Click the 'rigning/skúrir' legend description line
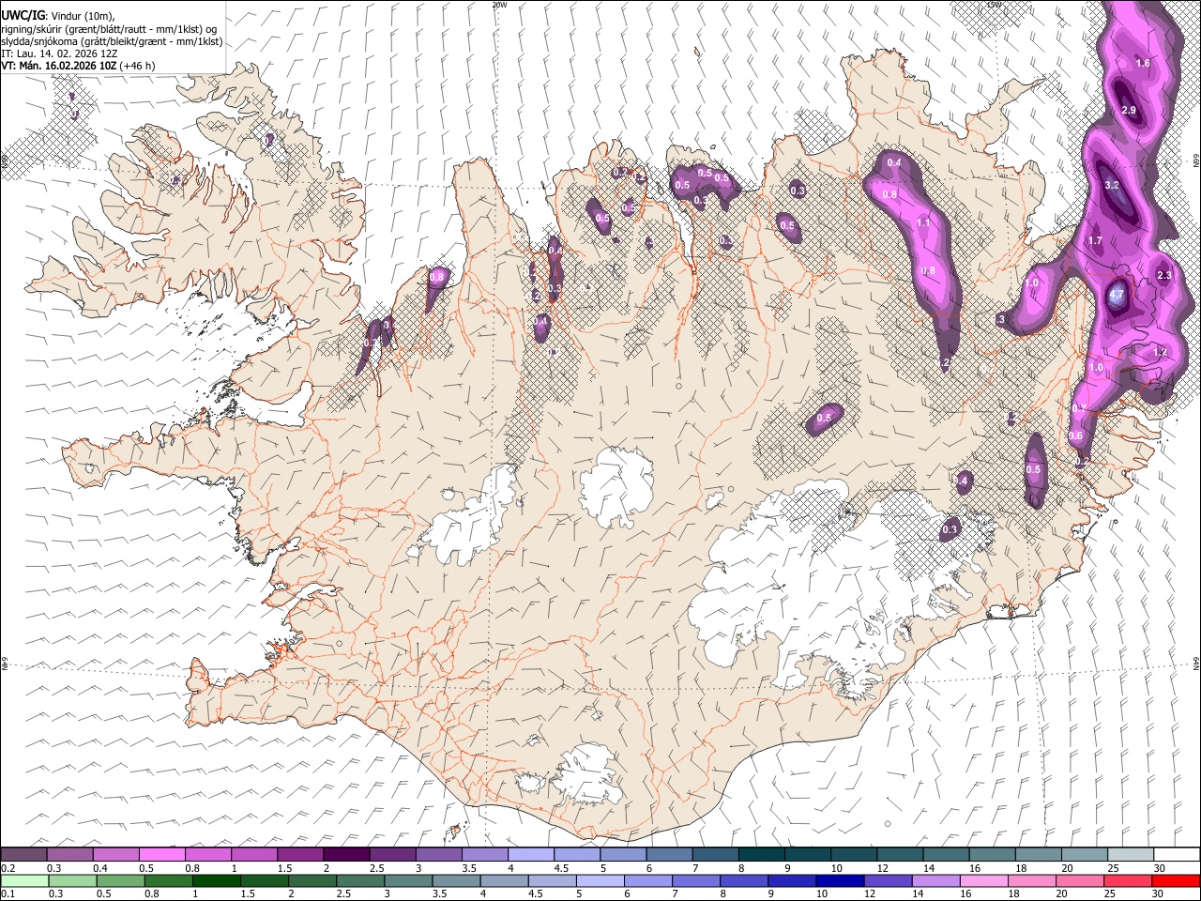 point(109,28)
